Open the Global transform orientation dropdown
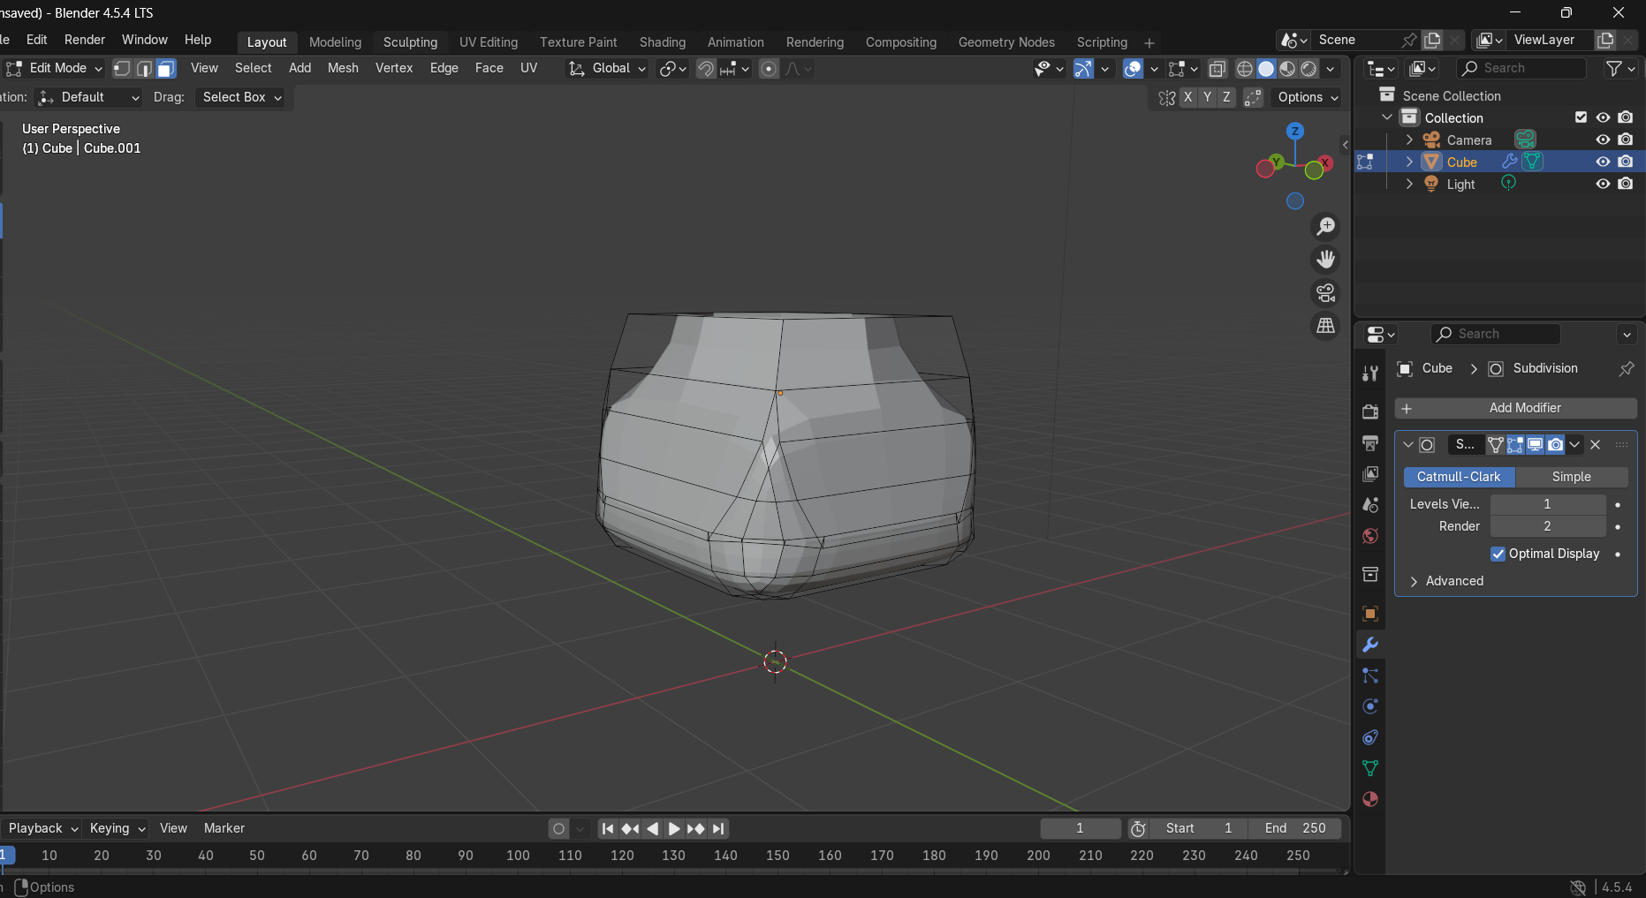 [x=608, y=68]
